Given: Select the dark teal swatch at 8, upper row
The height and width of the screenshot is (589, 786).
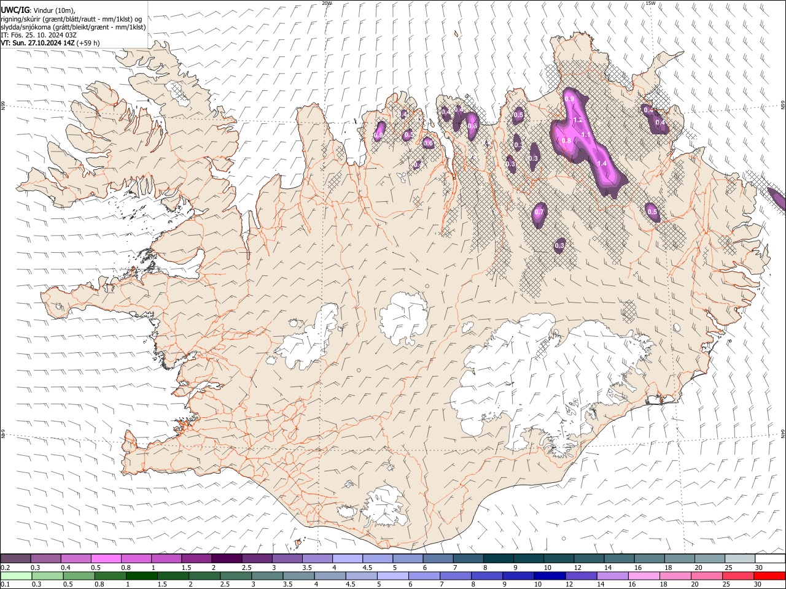Looking at the screenshot, I should coord(497,558).
